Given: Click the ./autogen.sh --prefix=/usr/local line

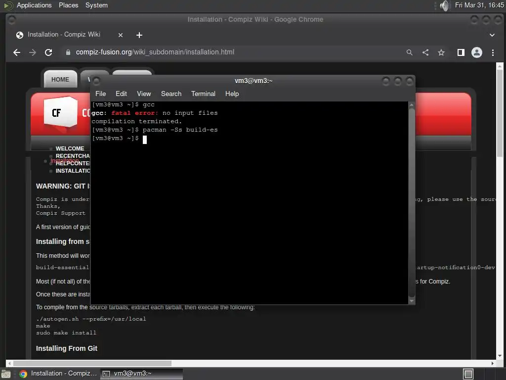Looking at the screenshot, I should click(91, 319).
